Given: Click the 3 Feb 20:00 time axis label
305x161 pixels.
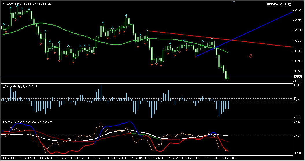Looking at the screenshot, I should (230, 158).
